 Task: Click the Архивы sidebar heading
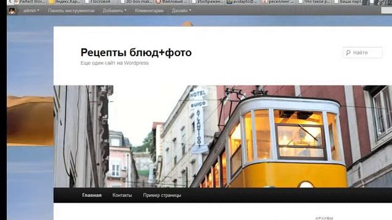pyautogui.click(x=324, y=218)
